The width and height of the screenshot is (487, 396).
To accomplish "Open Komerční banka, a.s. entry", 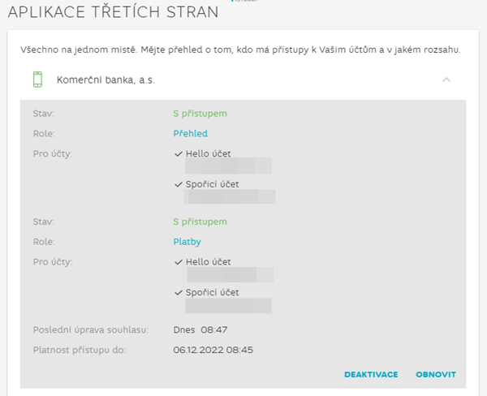I will 106,80.
